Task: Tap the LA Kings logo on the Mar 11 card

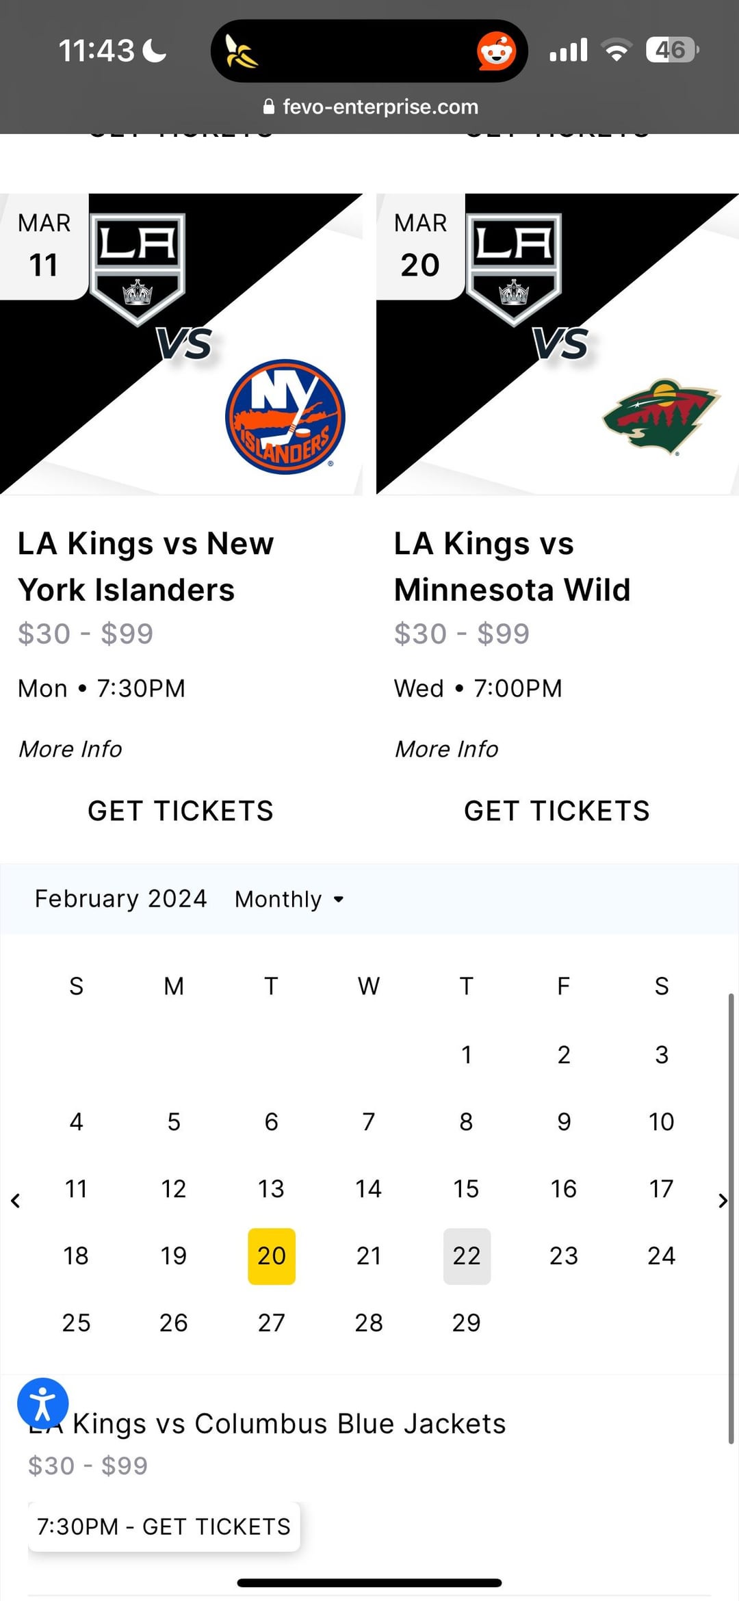Action: coord(138,269)
